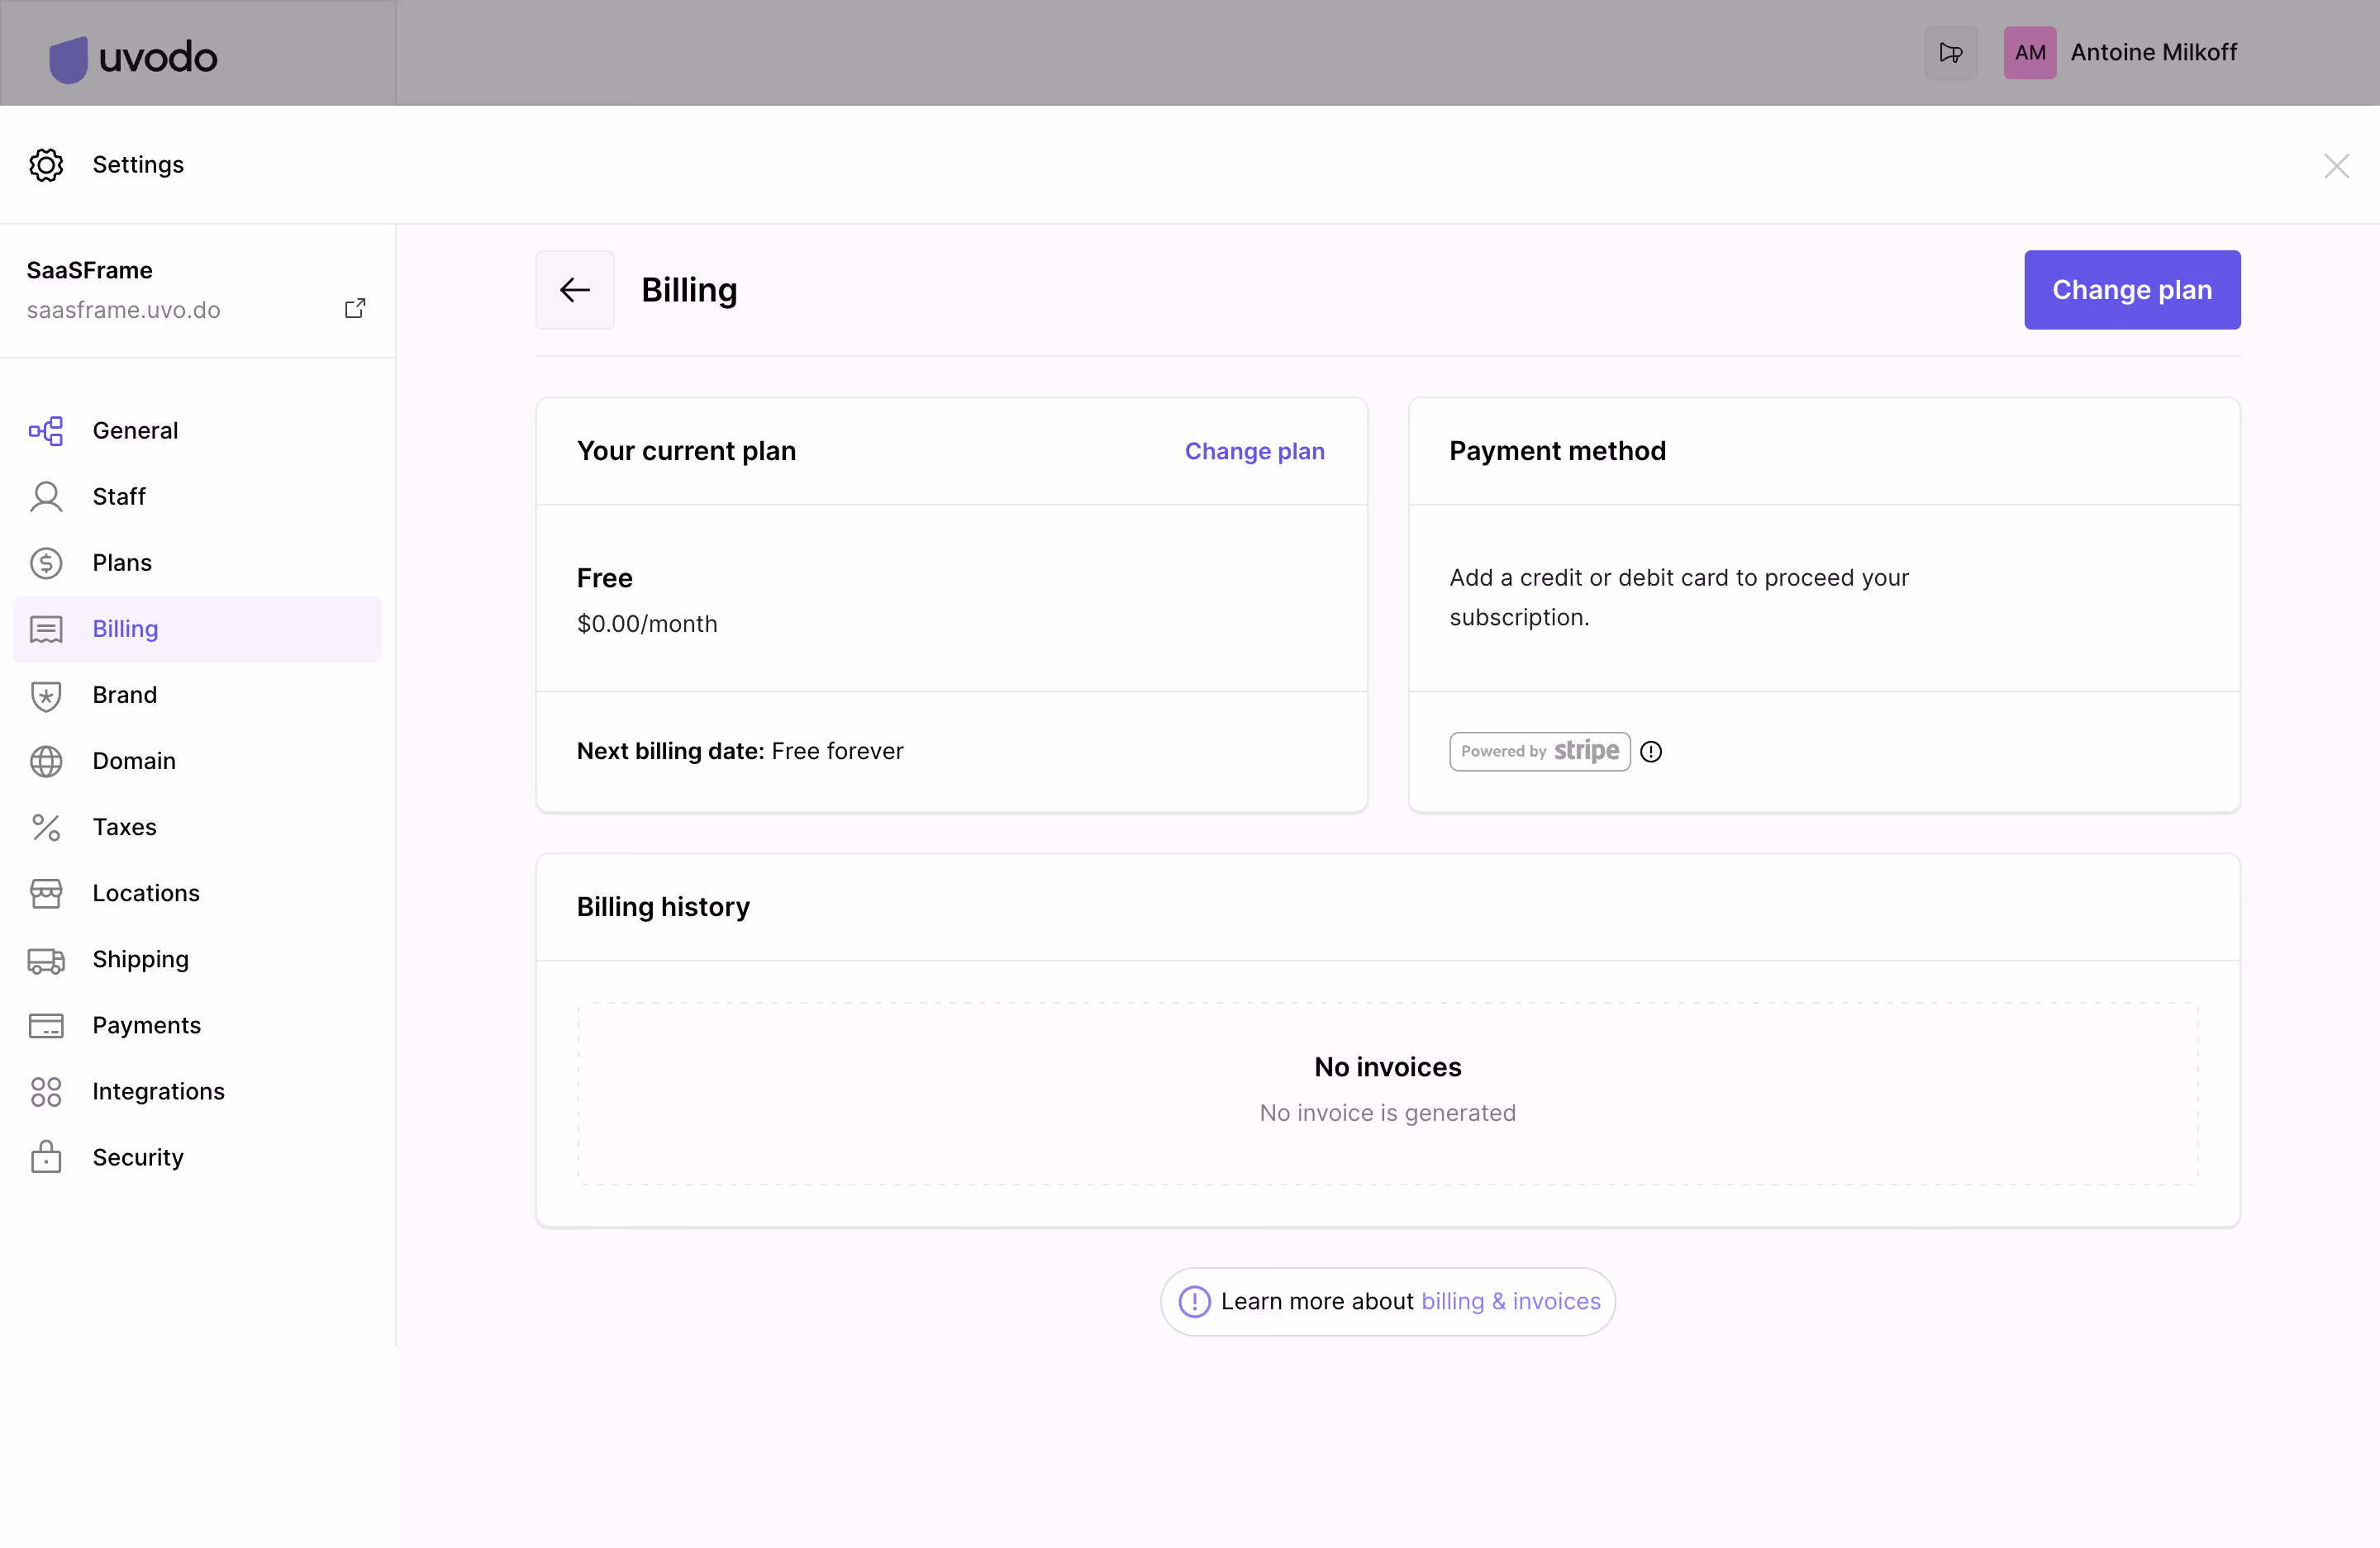The image size is (2380, 1548).
Task: Click the purple Change plan button
Action: pos(2132,290)
